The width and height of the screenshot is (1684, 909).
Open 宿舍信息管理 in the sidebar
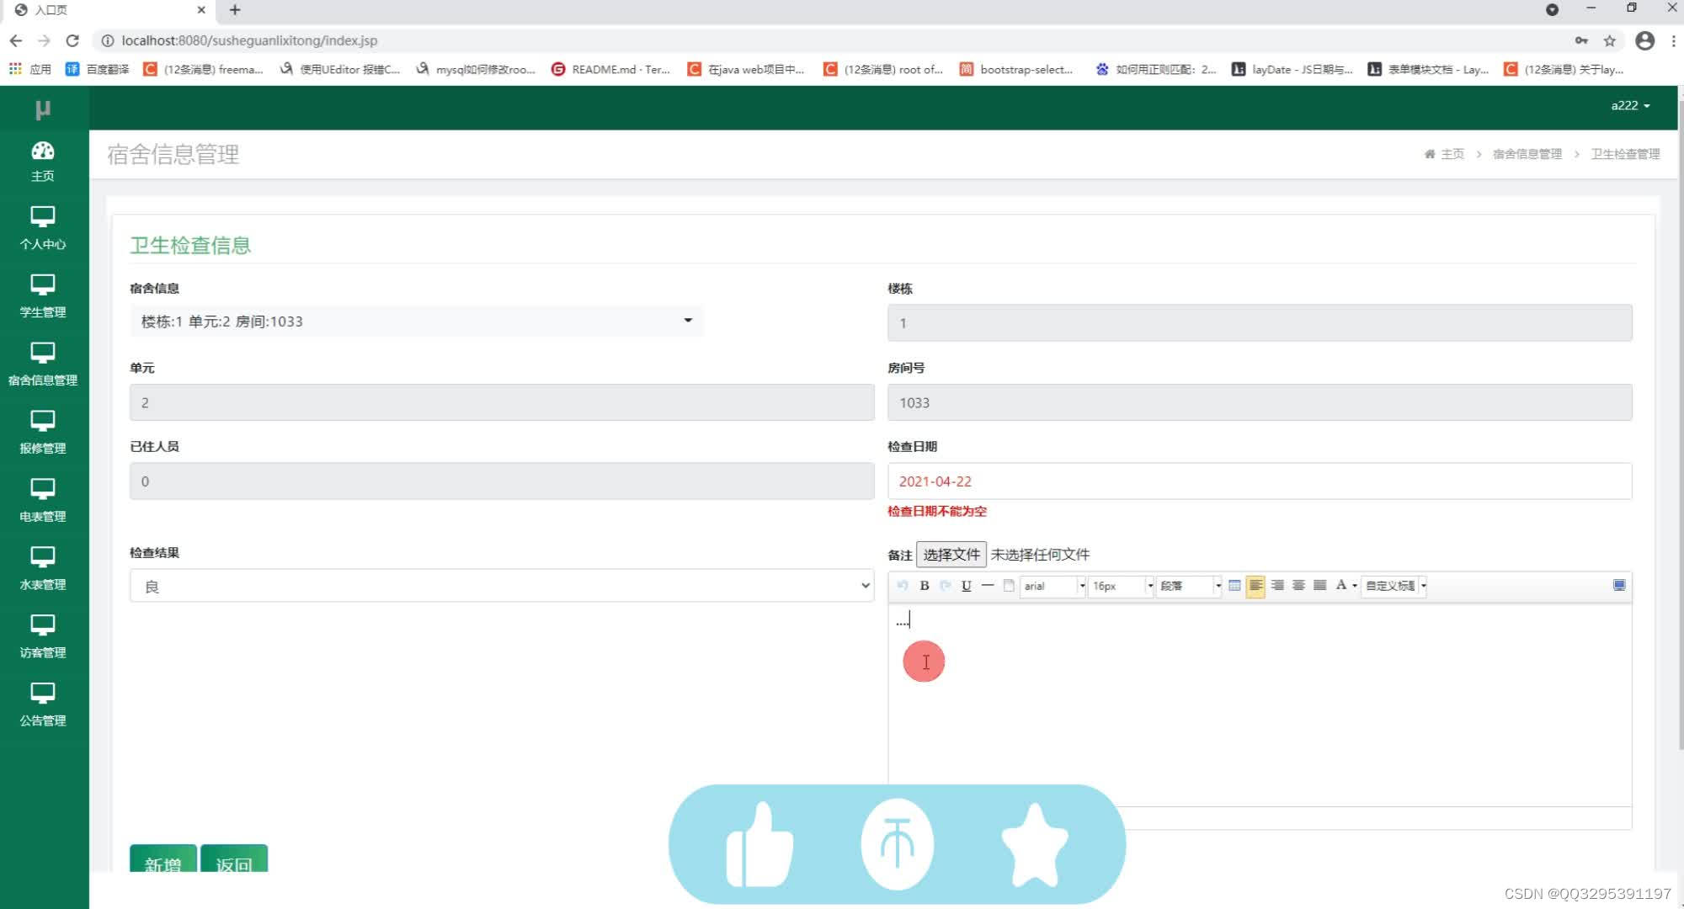coord(43,364)
